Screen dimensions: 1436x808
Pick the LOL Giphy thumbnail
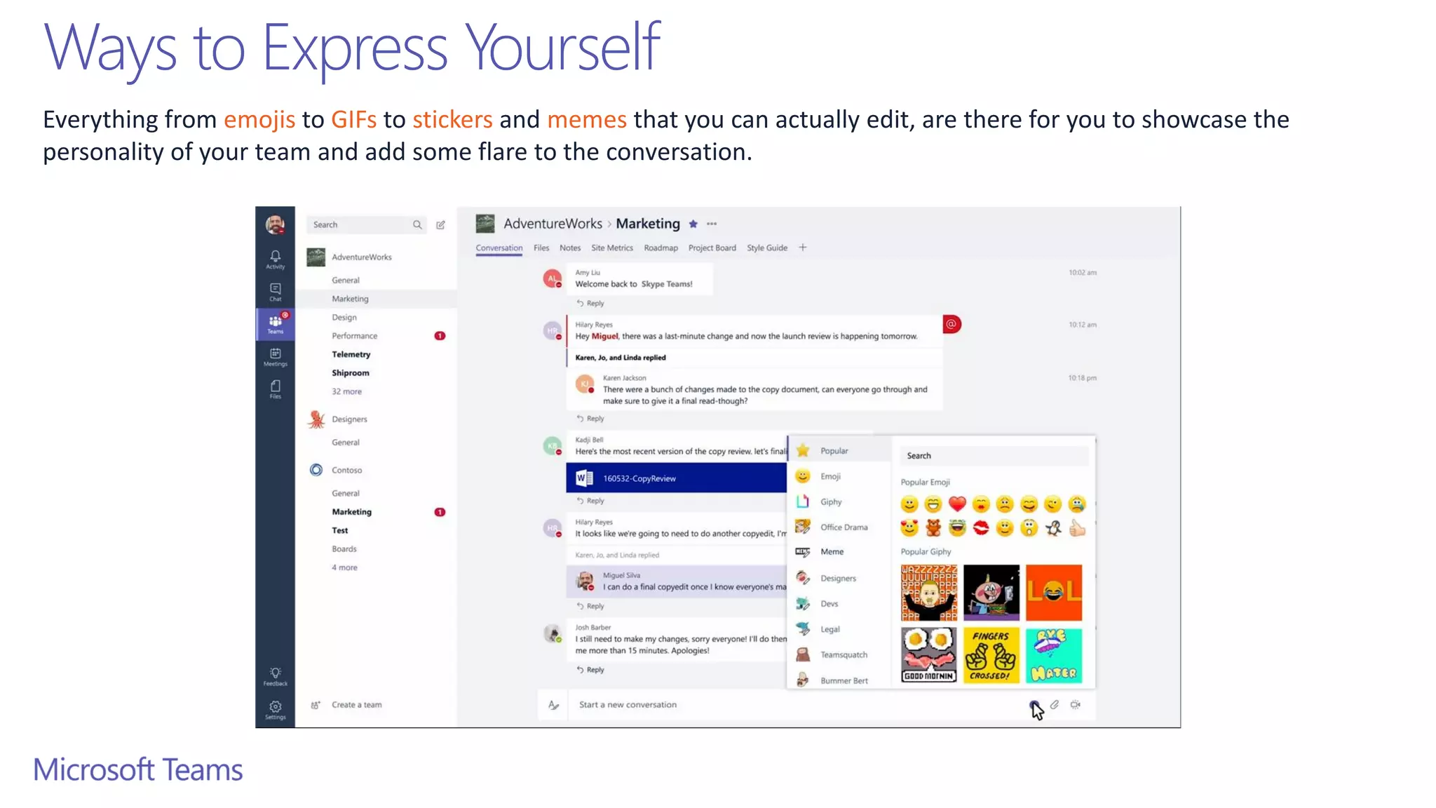(1054, 593)
